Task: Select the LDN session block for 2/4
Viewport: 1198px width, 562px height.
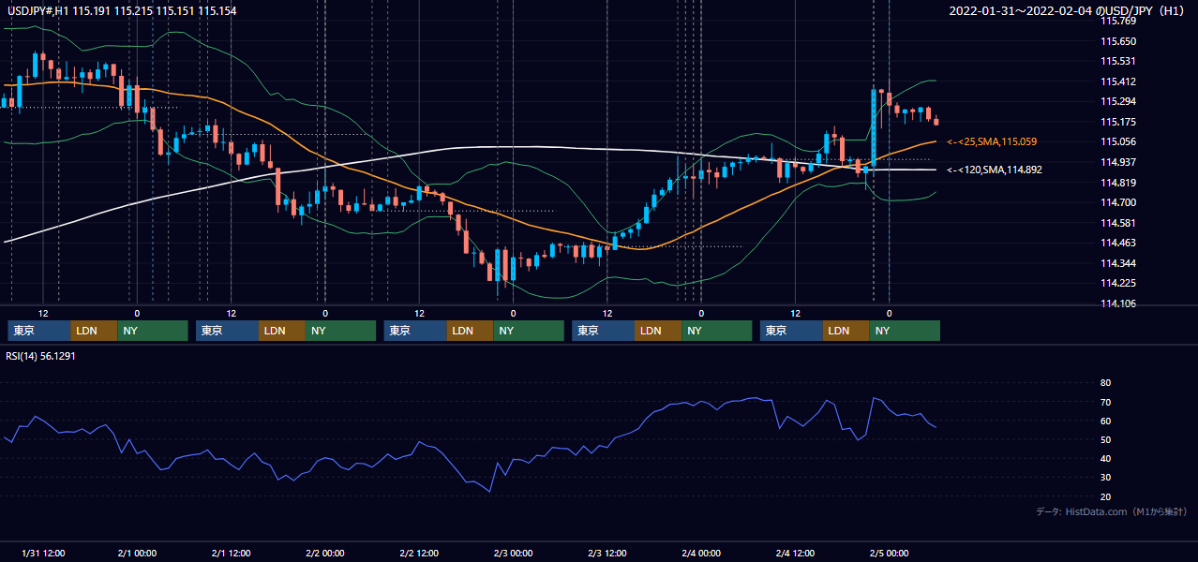Action: click(847, 331)
